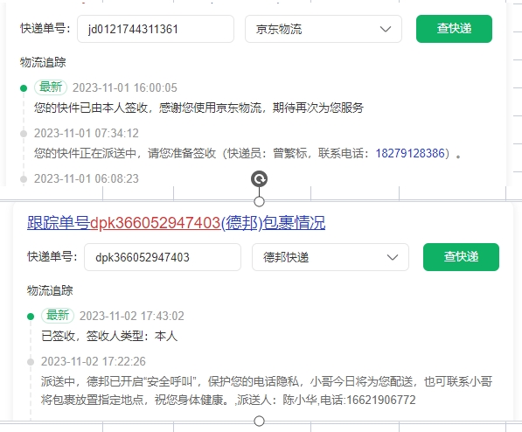Open the 京东物流 courier dropdown
This screenshot has width=522, height=432.
pos(324,29)
